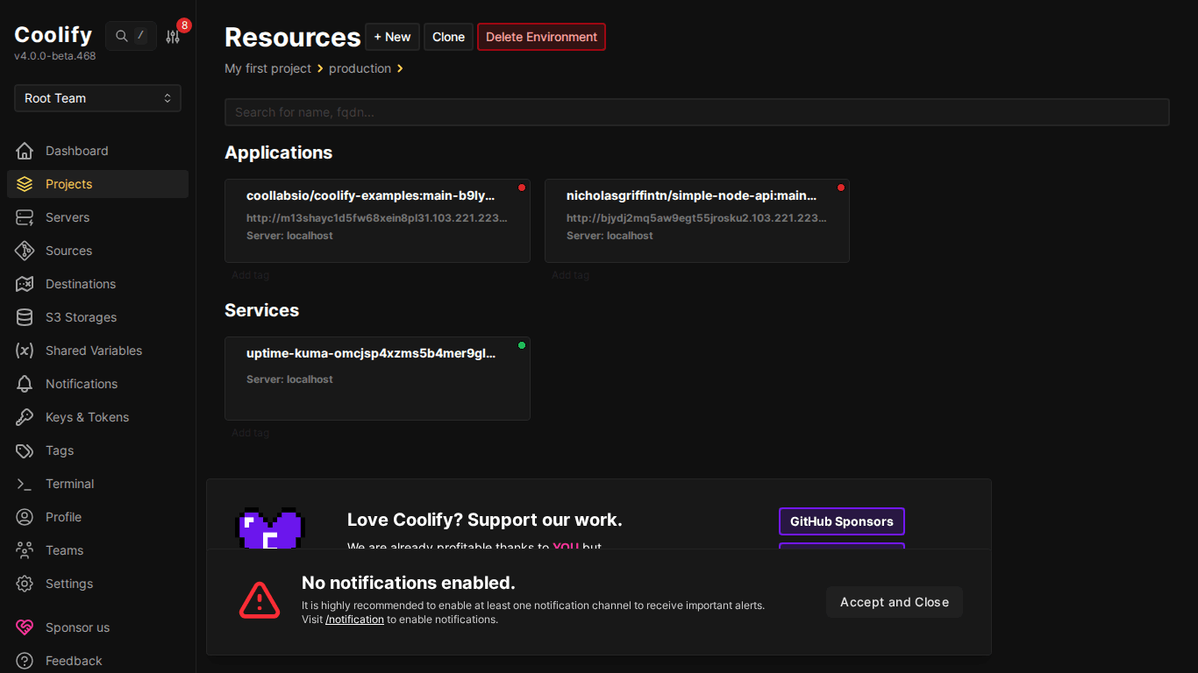The image size is (1198, 673).
Task: Click the Terminal prompt icon
Action: 25,484
